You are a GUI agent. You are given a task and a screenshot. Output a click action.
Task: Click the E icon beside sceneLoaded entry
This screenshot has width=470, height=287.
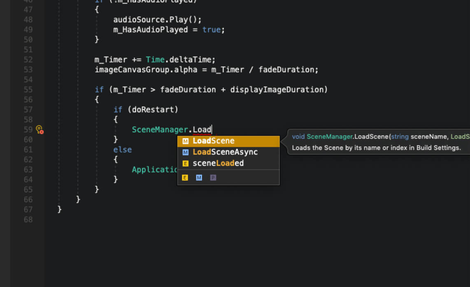pos(185,163)
